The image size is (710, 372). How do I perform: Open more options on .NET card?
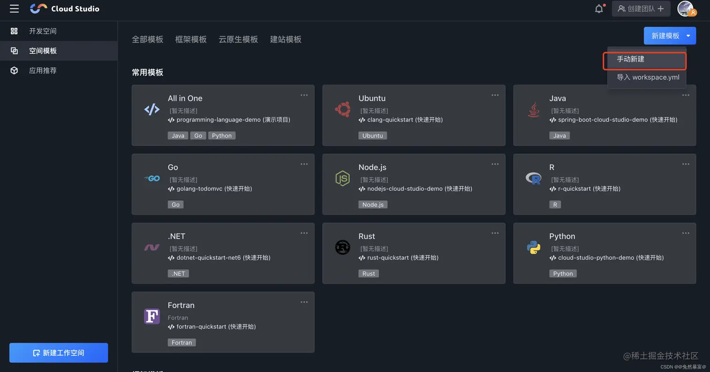click(x=304, y=233)
